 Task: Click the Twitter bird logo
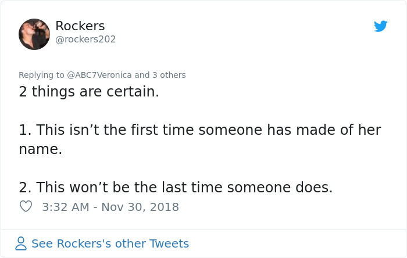[381, 26]
